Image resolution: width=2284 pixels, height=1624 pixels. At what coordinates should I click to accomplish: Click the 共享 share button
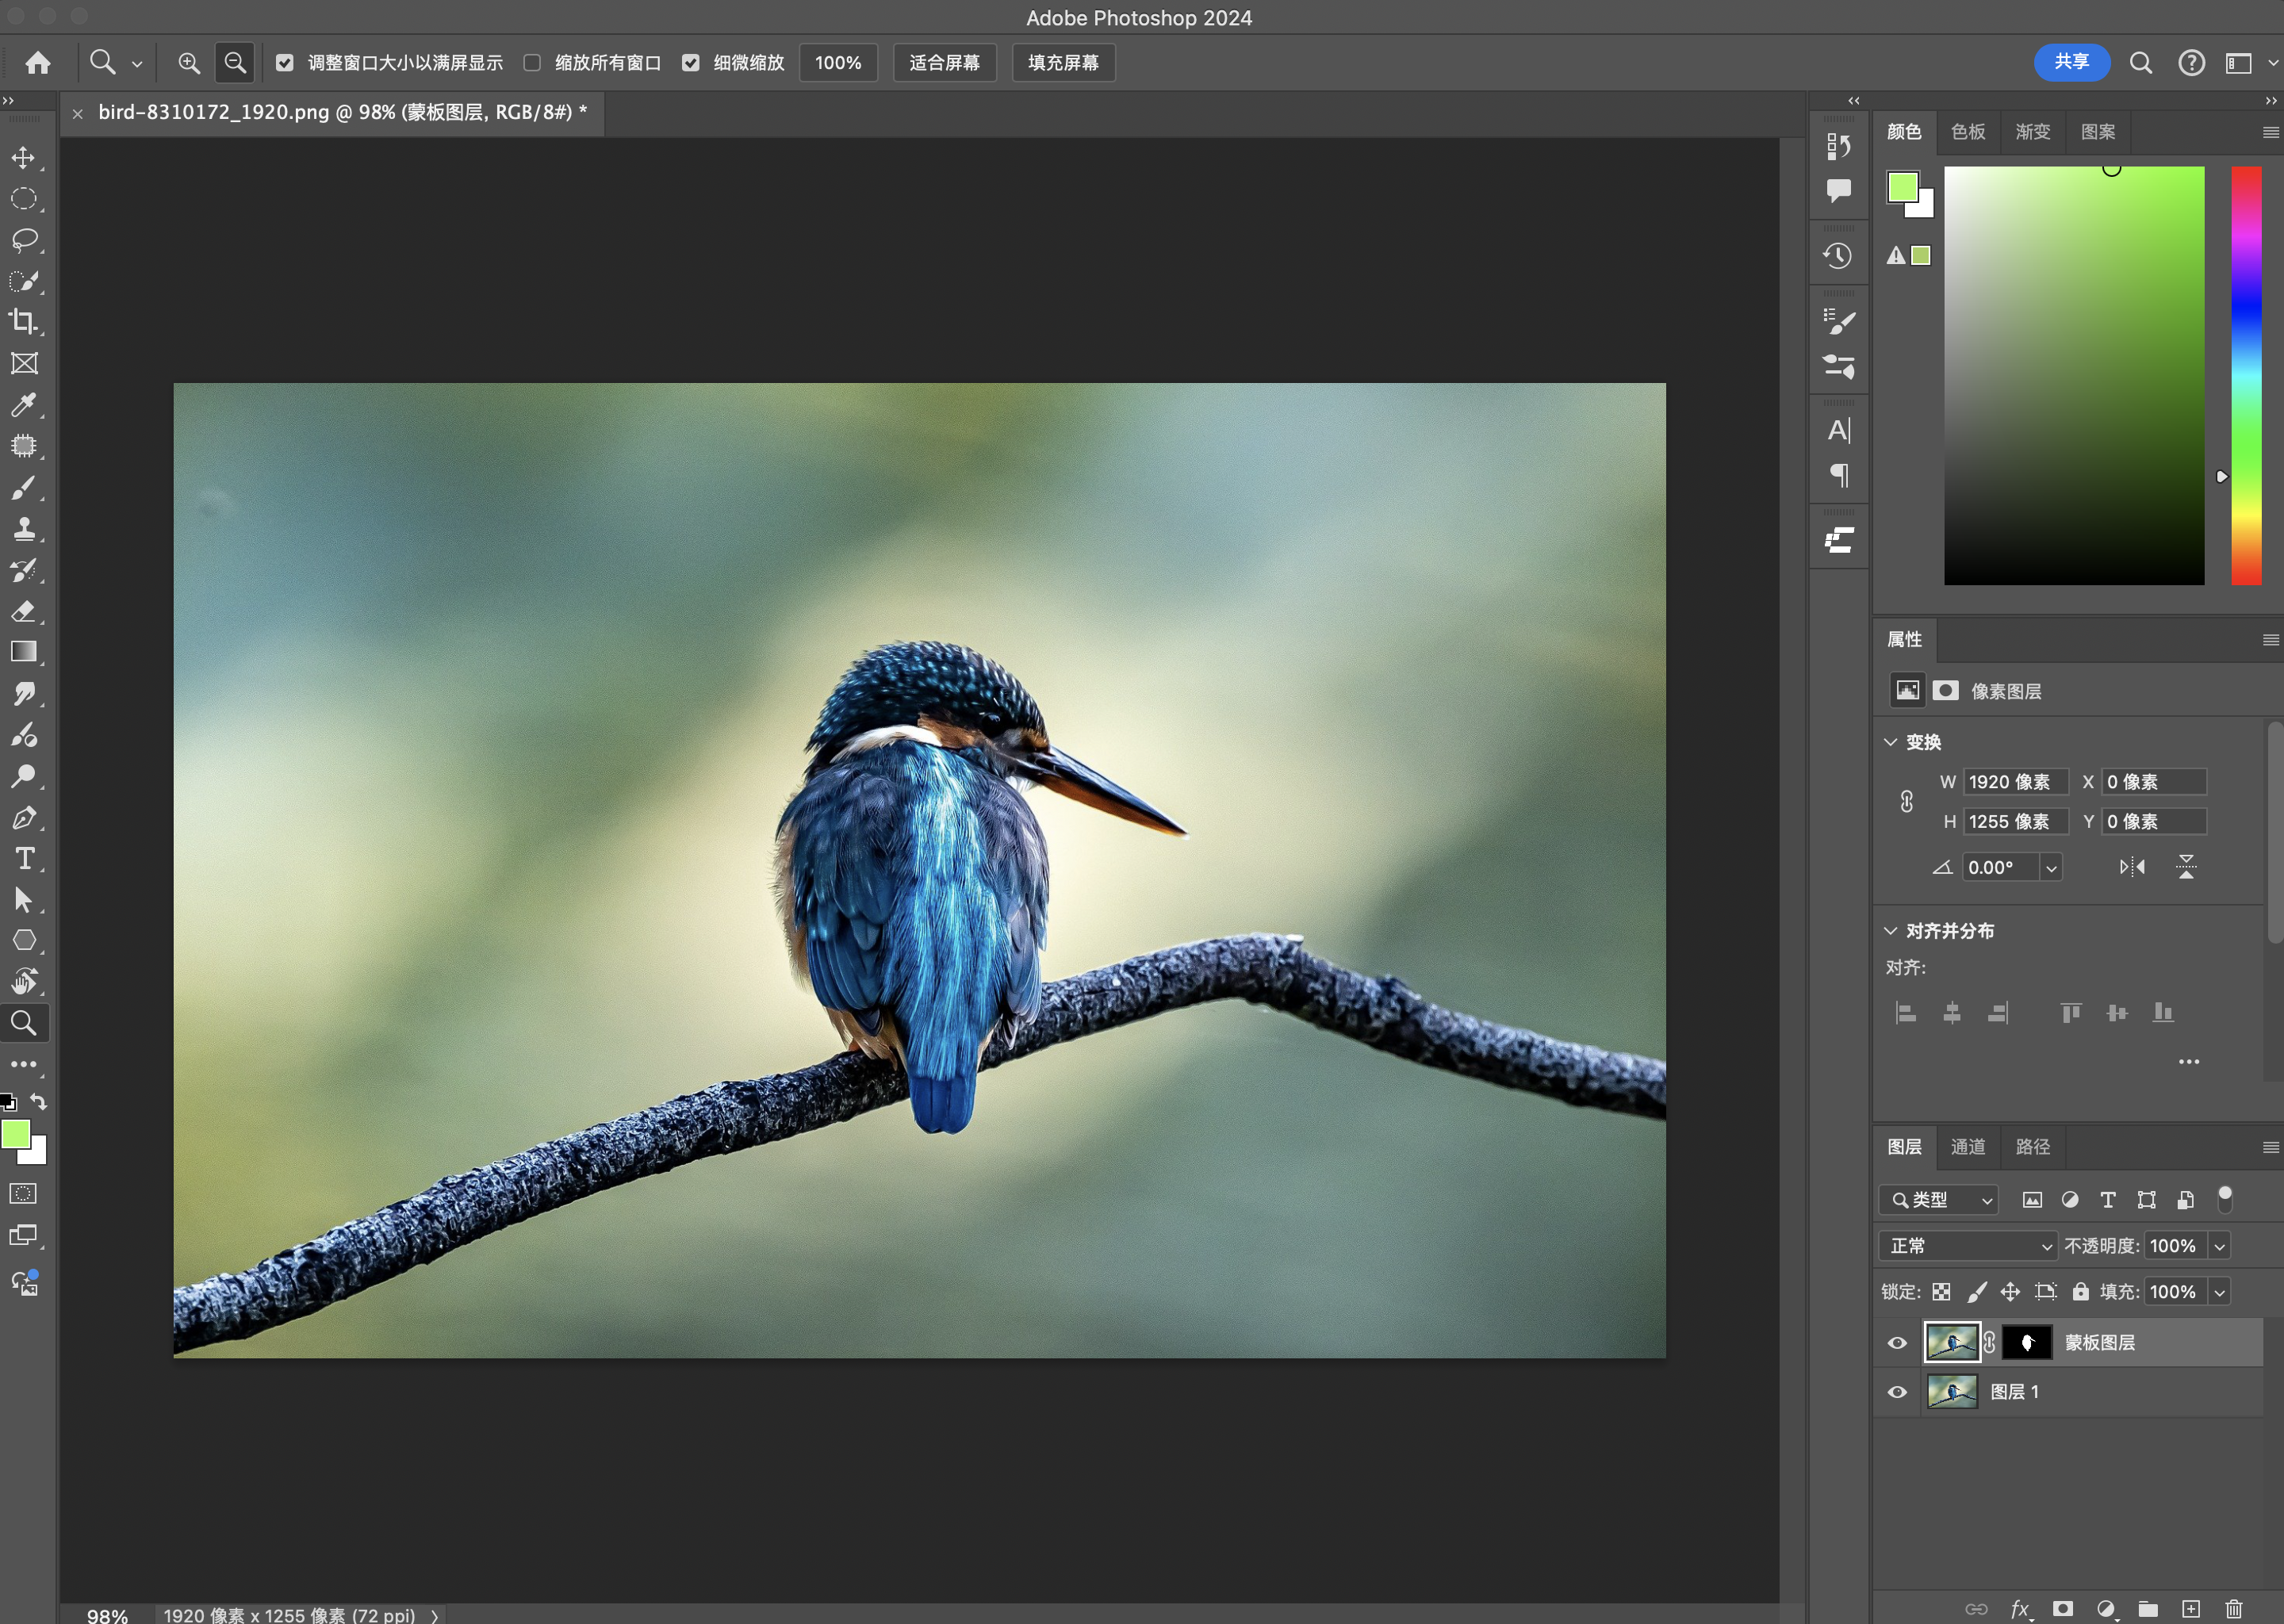[x=2072, y=62]
